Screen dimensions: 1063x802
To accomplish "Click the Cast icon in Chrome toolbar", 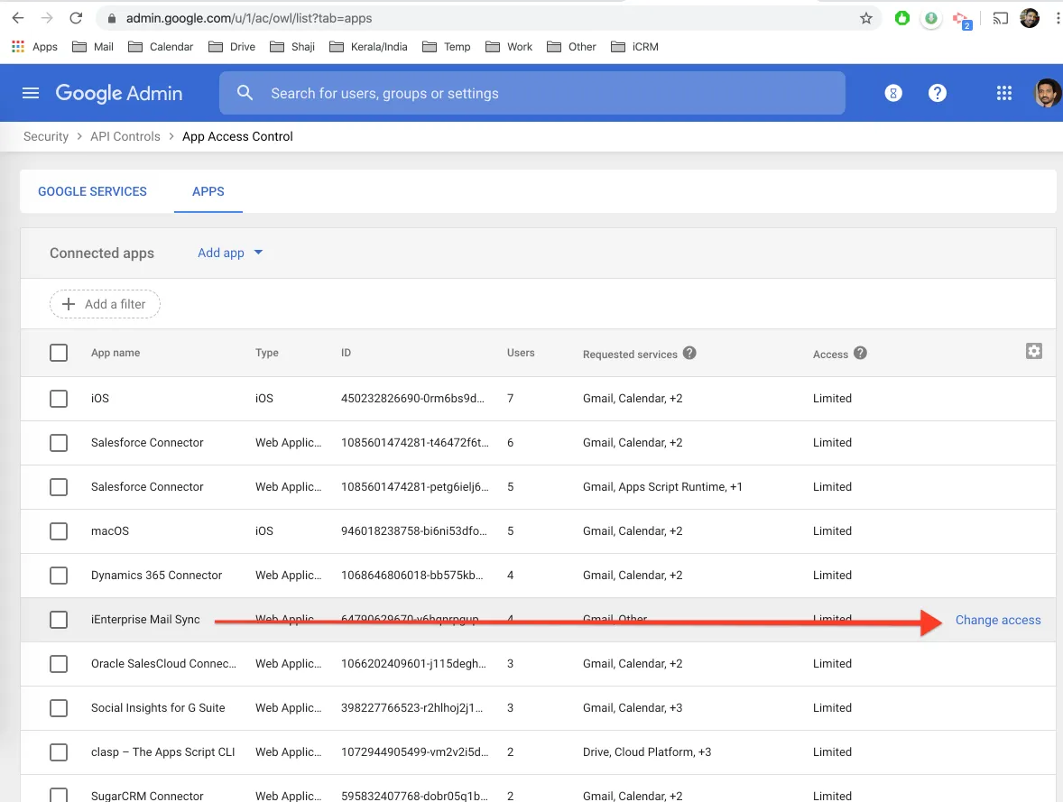I will 1000,18.
